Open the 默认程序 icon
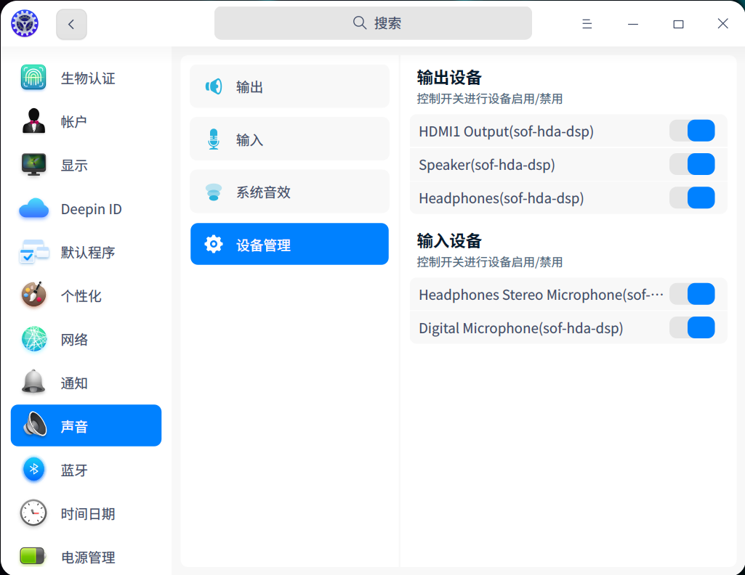 (x=33, y=251)
